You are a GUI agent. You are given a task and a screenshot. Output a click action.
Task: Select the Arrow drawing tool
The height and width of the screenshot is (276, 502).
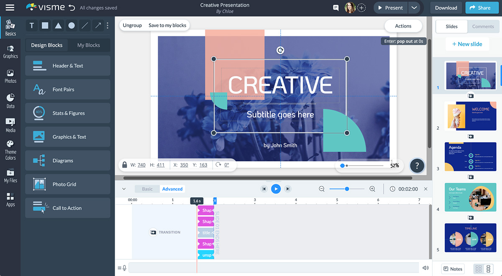[97, 26]
